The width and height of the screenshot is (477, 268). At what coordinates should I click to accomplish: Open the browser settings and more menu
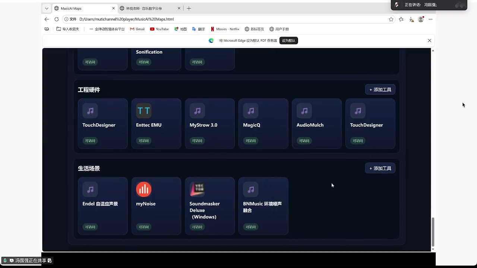click(x=430, y=19)
